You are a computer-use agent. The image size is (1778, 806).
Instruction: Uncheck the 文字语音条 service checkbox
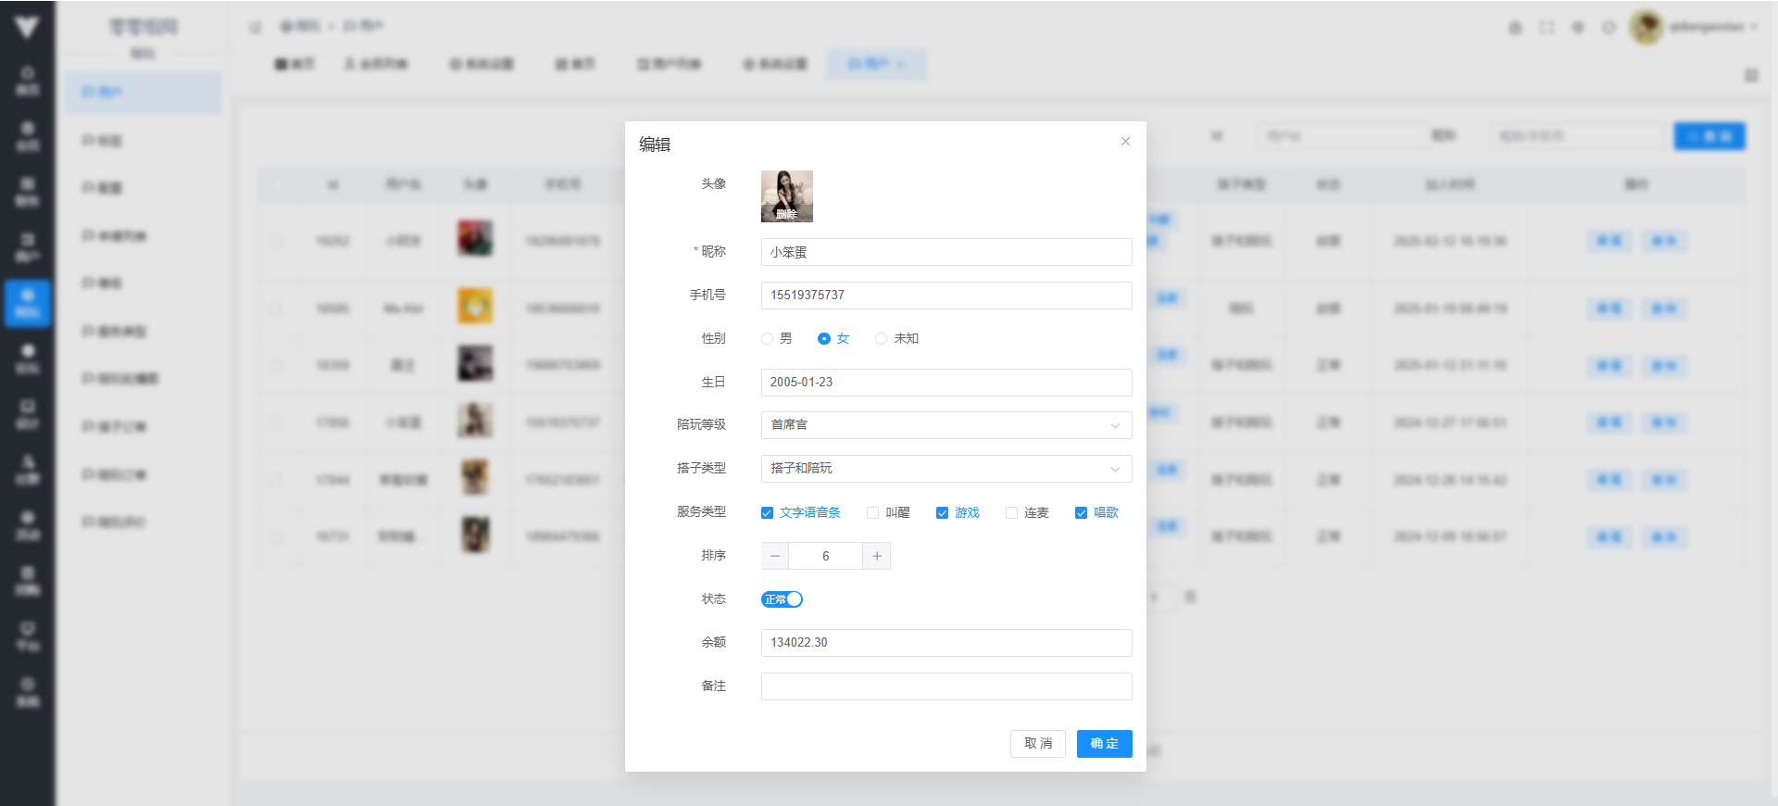768,513
